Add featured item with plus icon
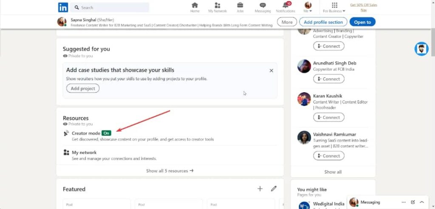Screen dimensions: 435x209 pyautogui.click(x=260, y=189)
